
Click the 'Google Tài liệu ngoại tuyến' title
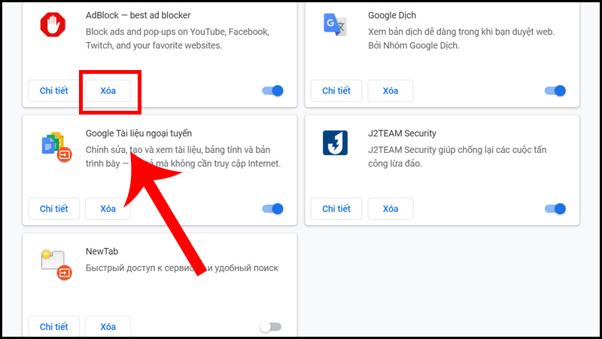pos(138,133)
